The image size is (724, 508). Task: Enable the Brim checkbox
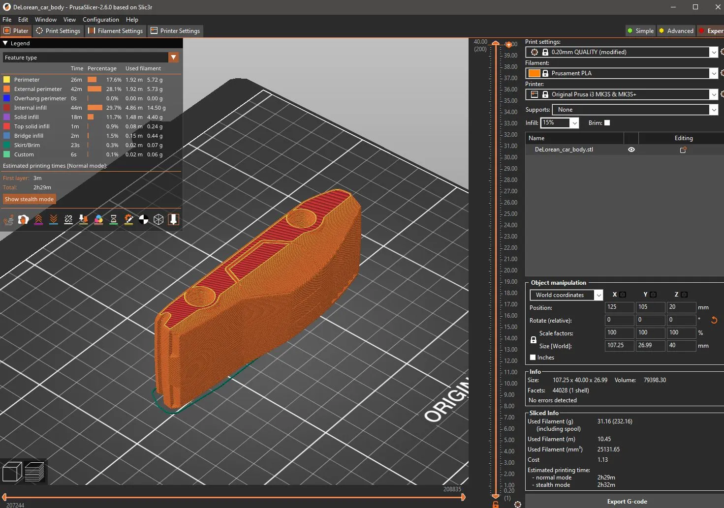pos(607,123)
